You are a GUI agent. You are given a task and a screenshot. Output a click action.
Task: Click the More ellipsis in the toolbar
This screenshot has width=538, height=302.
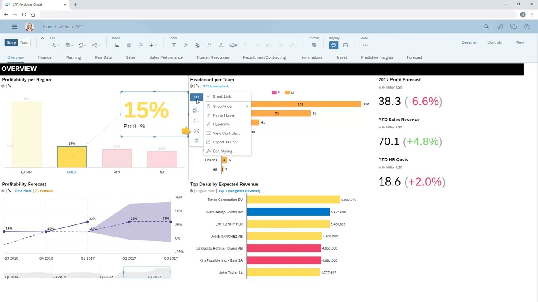pyautogui.click(x=365, y=45)
